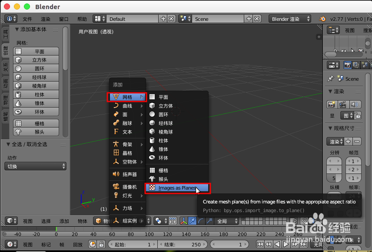This screenshot has width=372, height=252.
Task: Add a new screen layout next to Default
Action: pyautogui.click(x=163, y=19)
